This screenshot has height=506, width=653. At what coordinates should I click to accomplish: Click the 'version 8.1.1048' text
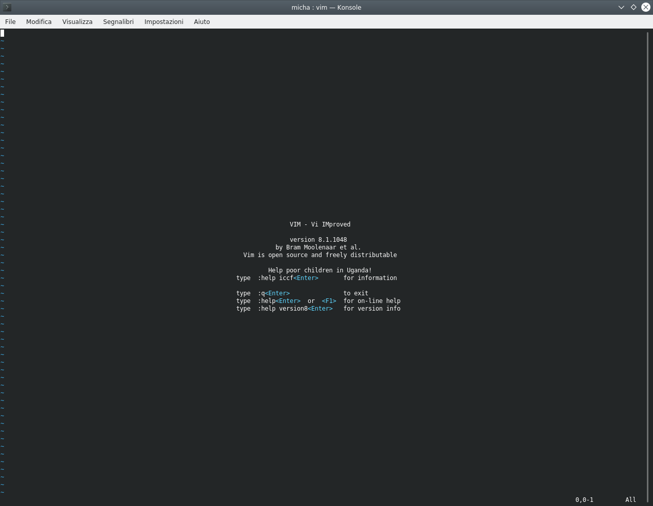click(x=318, y=240)
